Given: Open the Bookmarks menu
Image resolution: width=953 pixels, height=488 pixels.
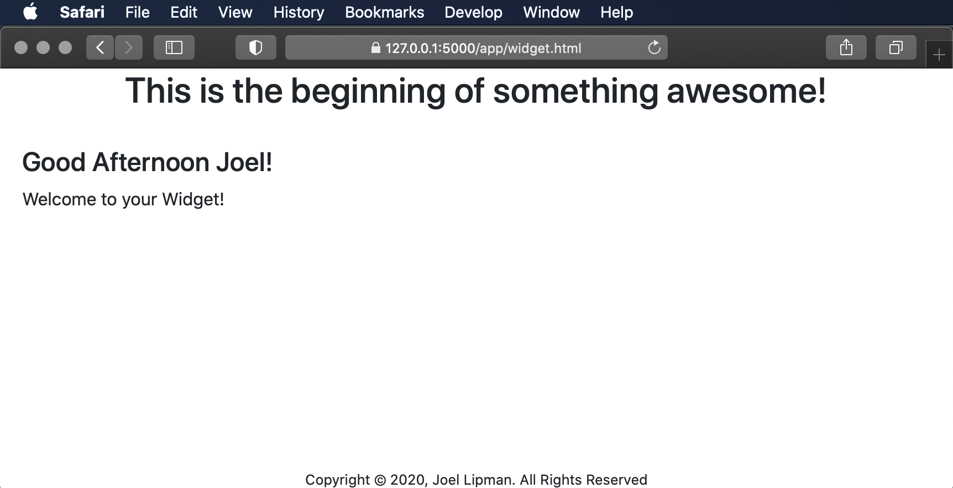Looking at the screenshot, I should [x=384, y=12].
